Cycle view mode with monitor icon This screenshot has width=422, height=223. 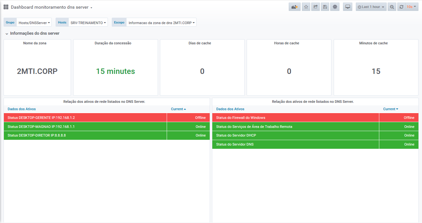click(x=347, y=7)
